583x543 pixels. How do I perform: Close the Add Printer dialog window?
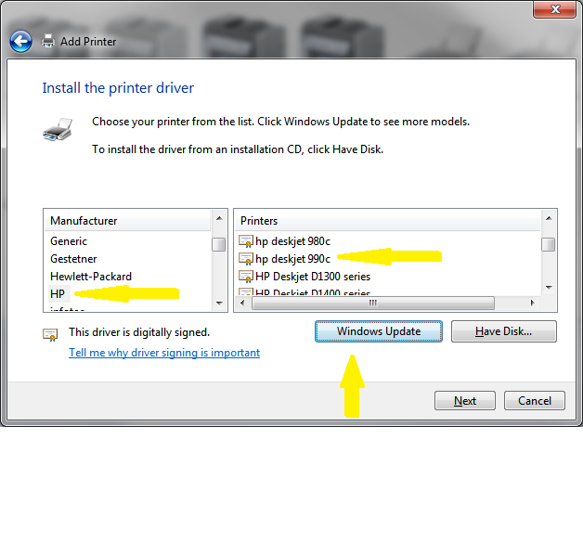pos(555,9)
